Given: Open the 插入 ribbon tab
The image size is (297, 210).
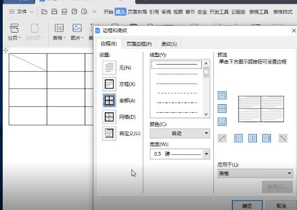Looking at the screenshot, I should coord(121,12).
